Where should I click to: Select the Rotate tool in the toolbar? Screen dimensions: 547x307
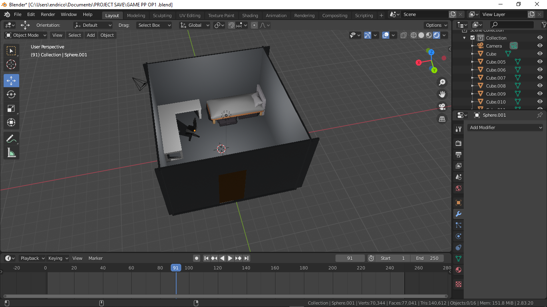(11, 94)
